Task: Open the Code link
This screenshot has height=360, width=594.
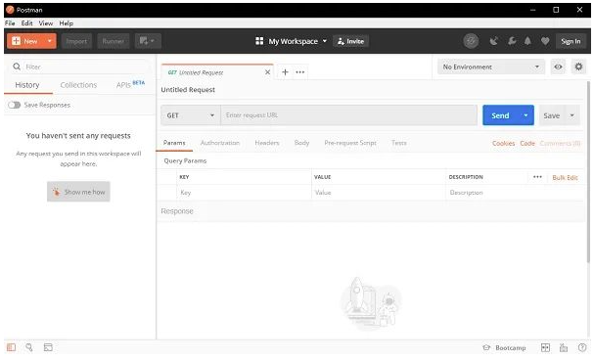Action: pyautogui.click(x=527, y=144)
